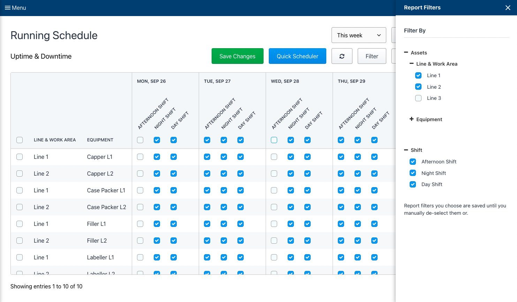Screen dimensions: 517x302
Task: Close the Report Filters panel
Action: click(x=508, y=8)
